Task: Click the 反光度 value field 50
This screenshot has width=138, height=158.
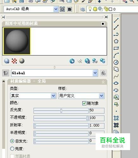Action: click(97, 111)
